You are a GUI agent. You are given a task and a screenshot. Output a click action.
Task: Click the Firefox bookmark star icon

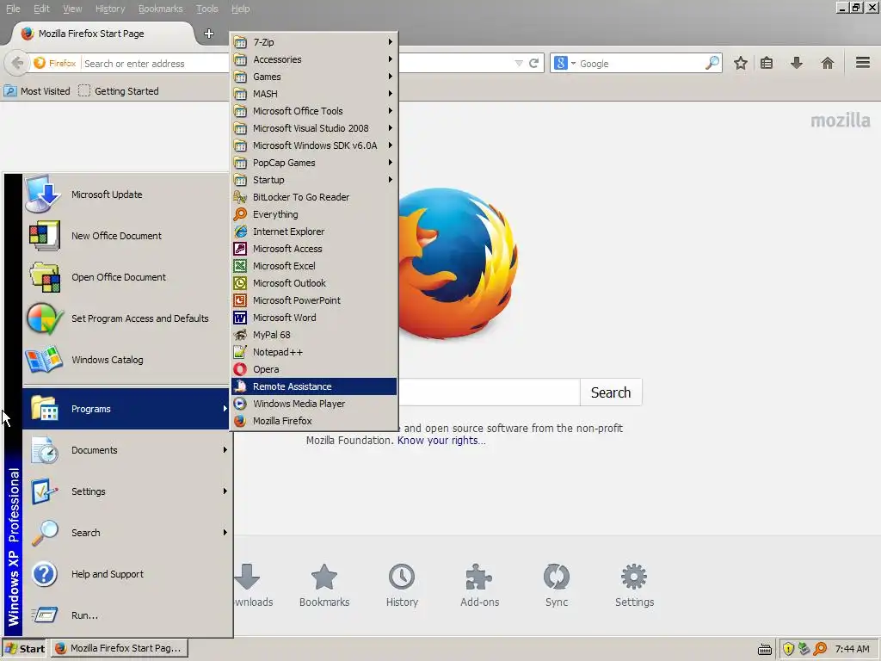pyautogui.click(x=741, y=63)
